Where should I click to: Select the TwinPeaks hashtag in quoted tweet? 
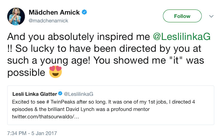click(x=53, y=102)
